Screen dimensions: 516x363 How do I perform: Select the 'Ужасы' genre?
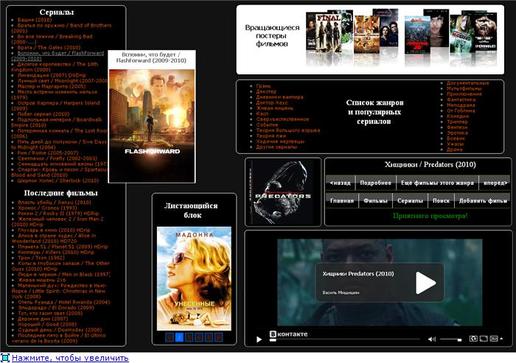455,144
